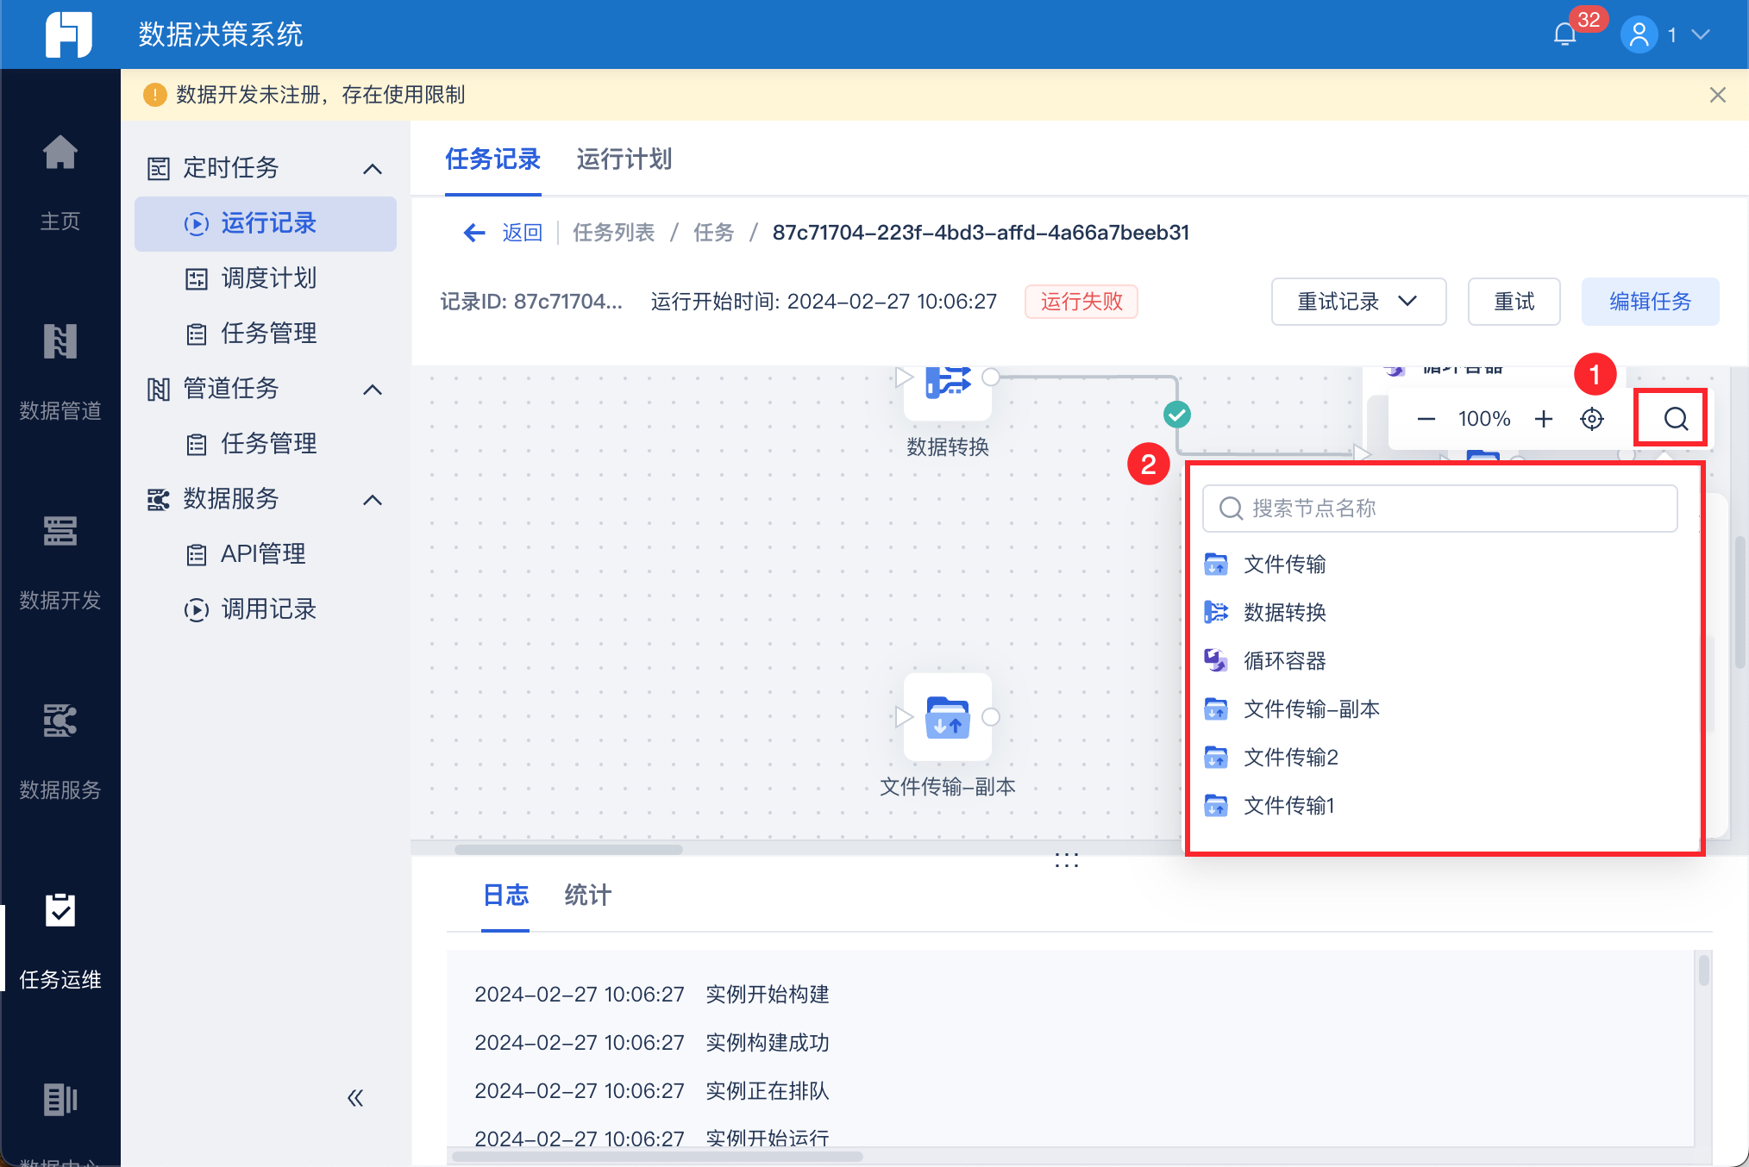Click the 编辑任务 button
This screenshot has height=1167, width=1749.
1649,302
